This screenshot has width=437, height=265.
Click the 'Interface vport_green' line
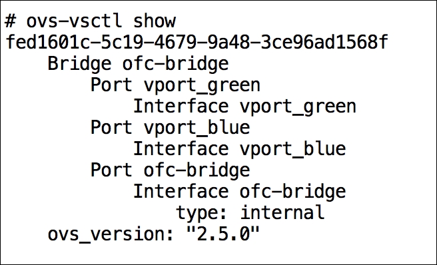pyautogui.click(x=244, y=107)
